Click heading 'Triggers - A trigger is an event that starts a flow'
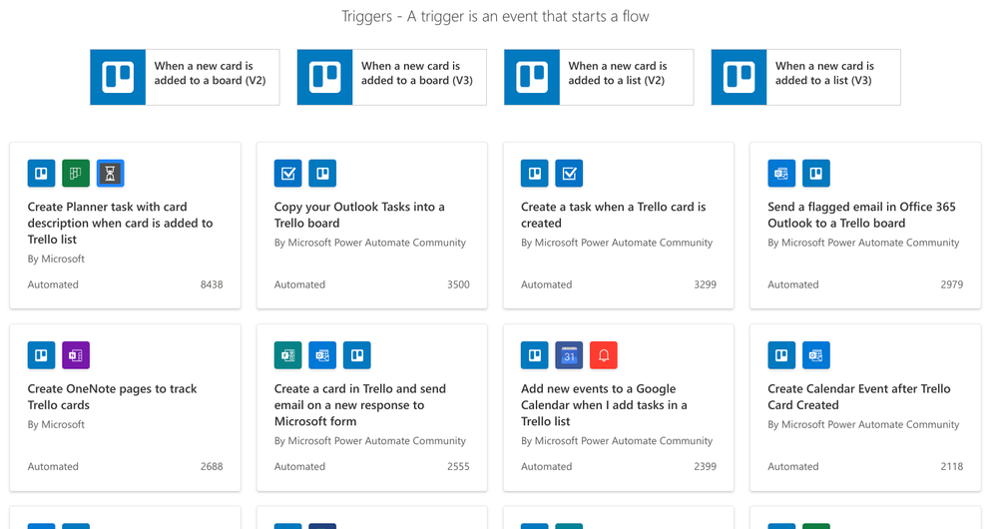Viewport: 997px width, 529px height. 495,17
